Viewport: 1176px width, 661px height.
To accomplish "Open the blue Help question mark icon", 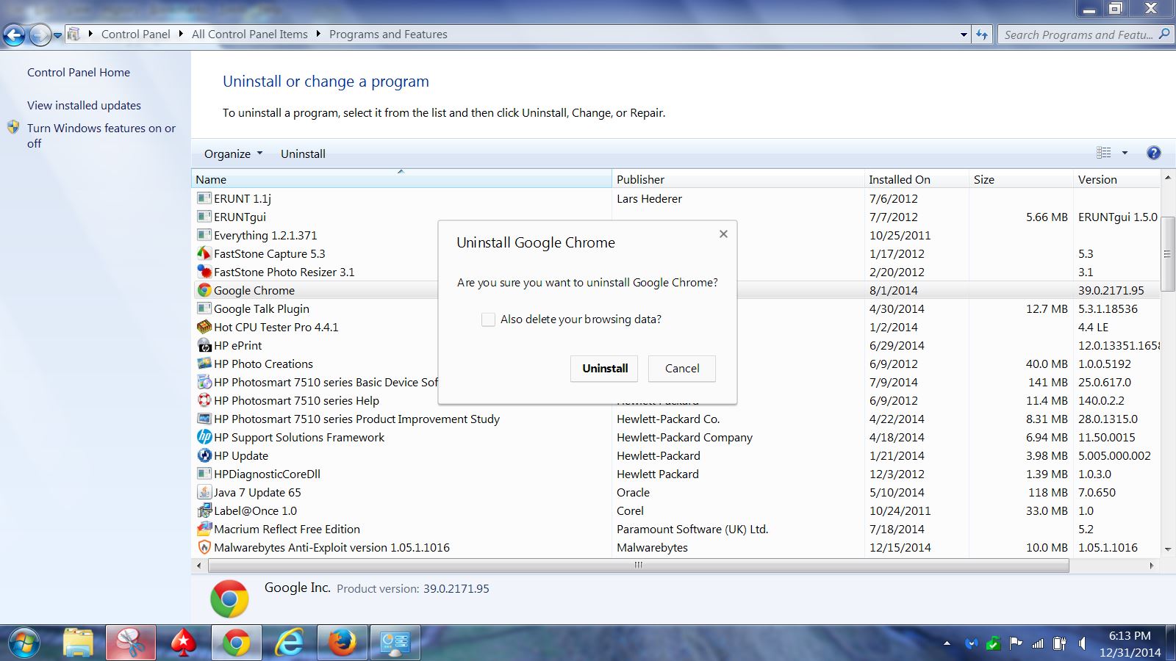I will coord(1153,153).
